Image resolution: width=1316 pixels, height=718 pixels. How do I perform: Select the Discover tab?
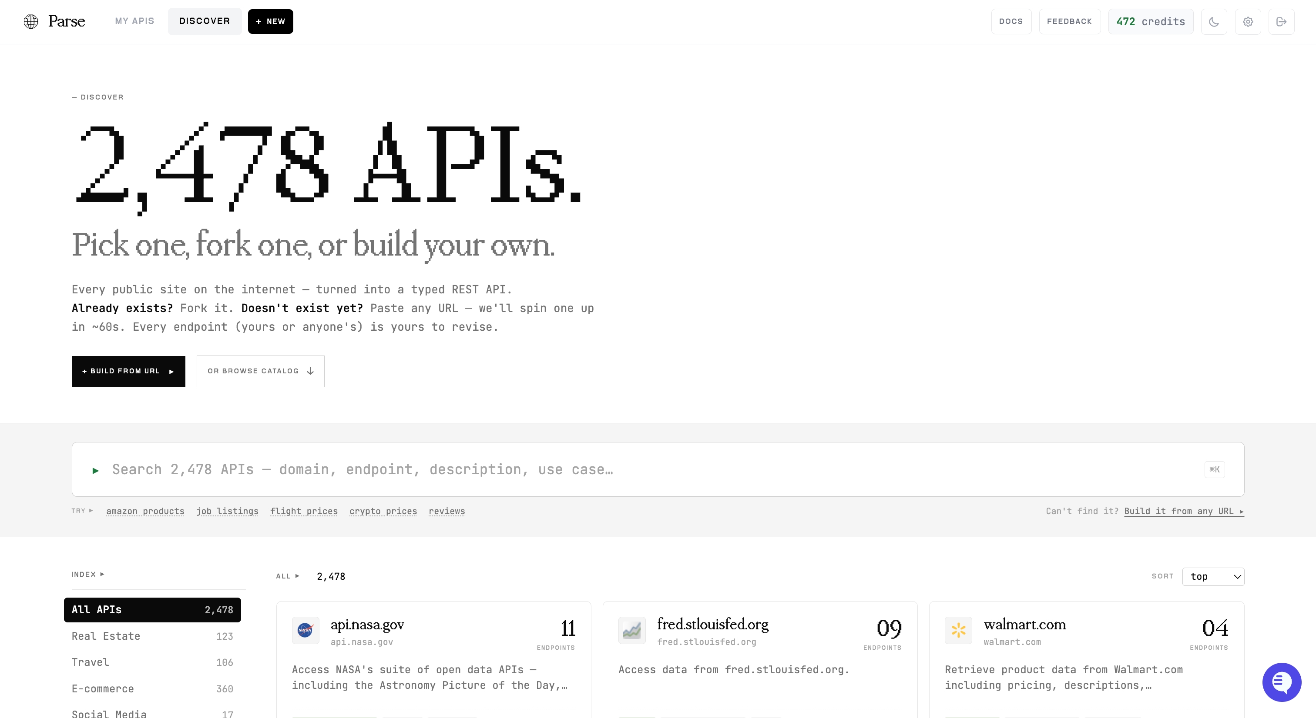pos(205,21)
